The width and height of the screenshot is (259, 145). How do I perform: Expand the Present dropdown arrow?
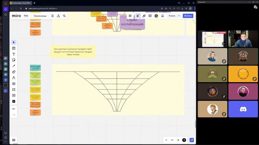179,16
